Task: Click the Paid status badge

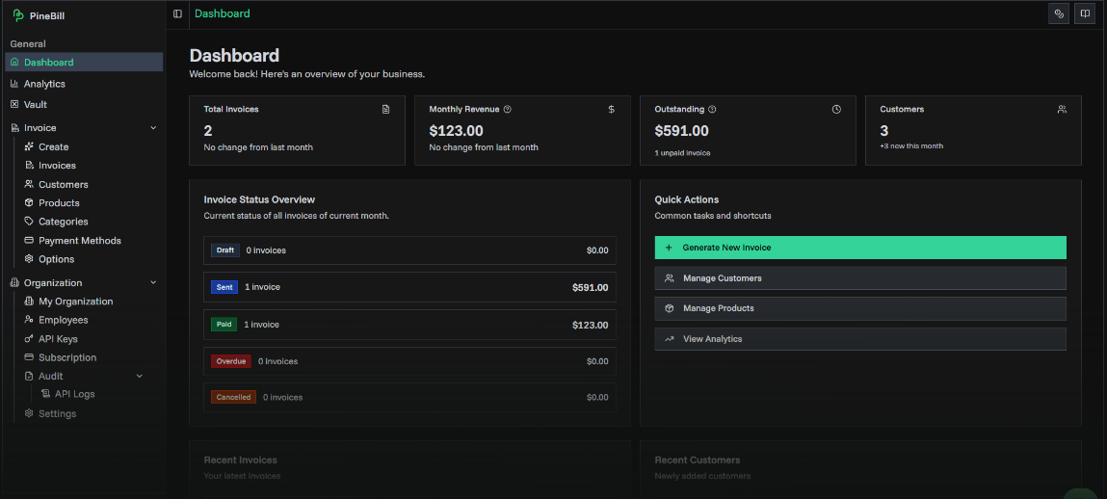Action: (224, 325)
